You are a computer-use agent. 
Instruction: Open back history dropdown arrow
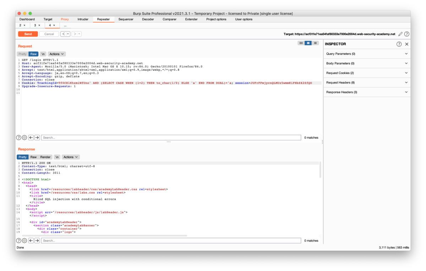point(68,34)
